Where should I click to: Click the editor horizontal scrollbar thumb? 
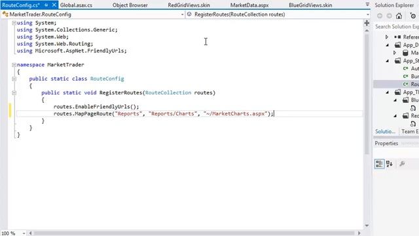194,233
